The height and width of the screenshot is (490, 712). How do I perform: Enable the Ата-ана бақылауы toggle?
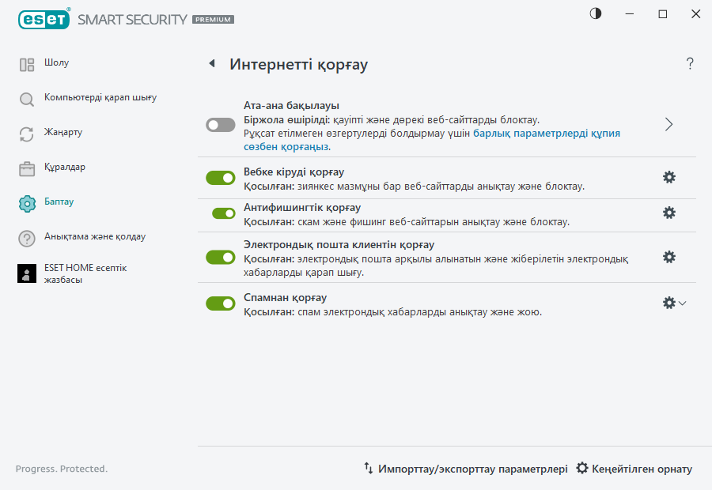coord(220,124)
